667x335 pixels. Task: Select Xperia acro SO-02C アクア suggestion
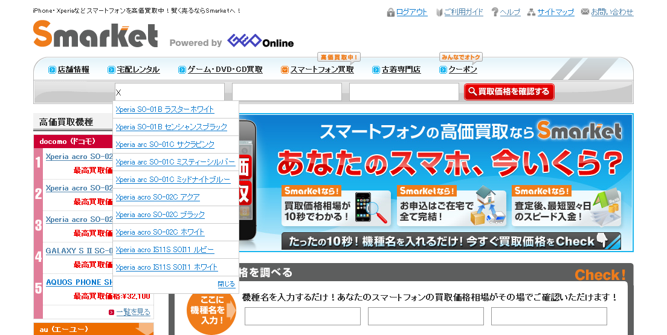[158, 197]
